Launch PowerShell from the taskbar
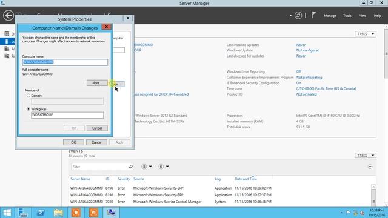388x218 pixels. (41, 213)
